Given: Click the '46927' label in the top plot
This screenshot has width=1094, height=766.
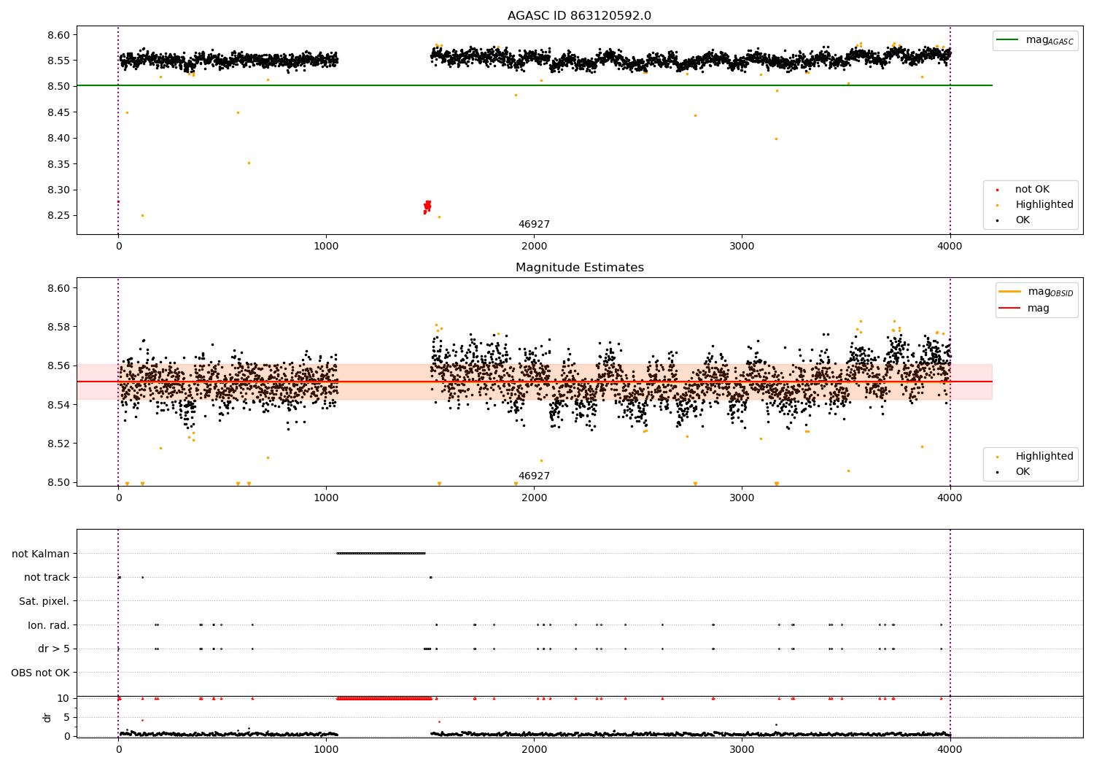Looking at the screenshot, I should coord(534,225).
